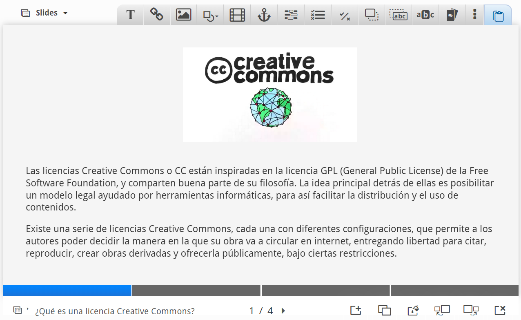Click the Paste clipboard button

(x=498, y=15)
